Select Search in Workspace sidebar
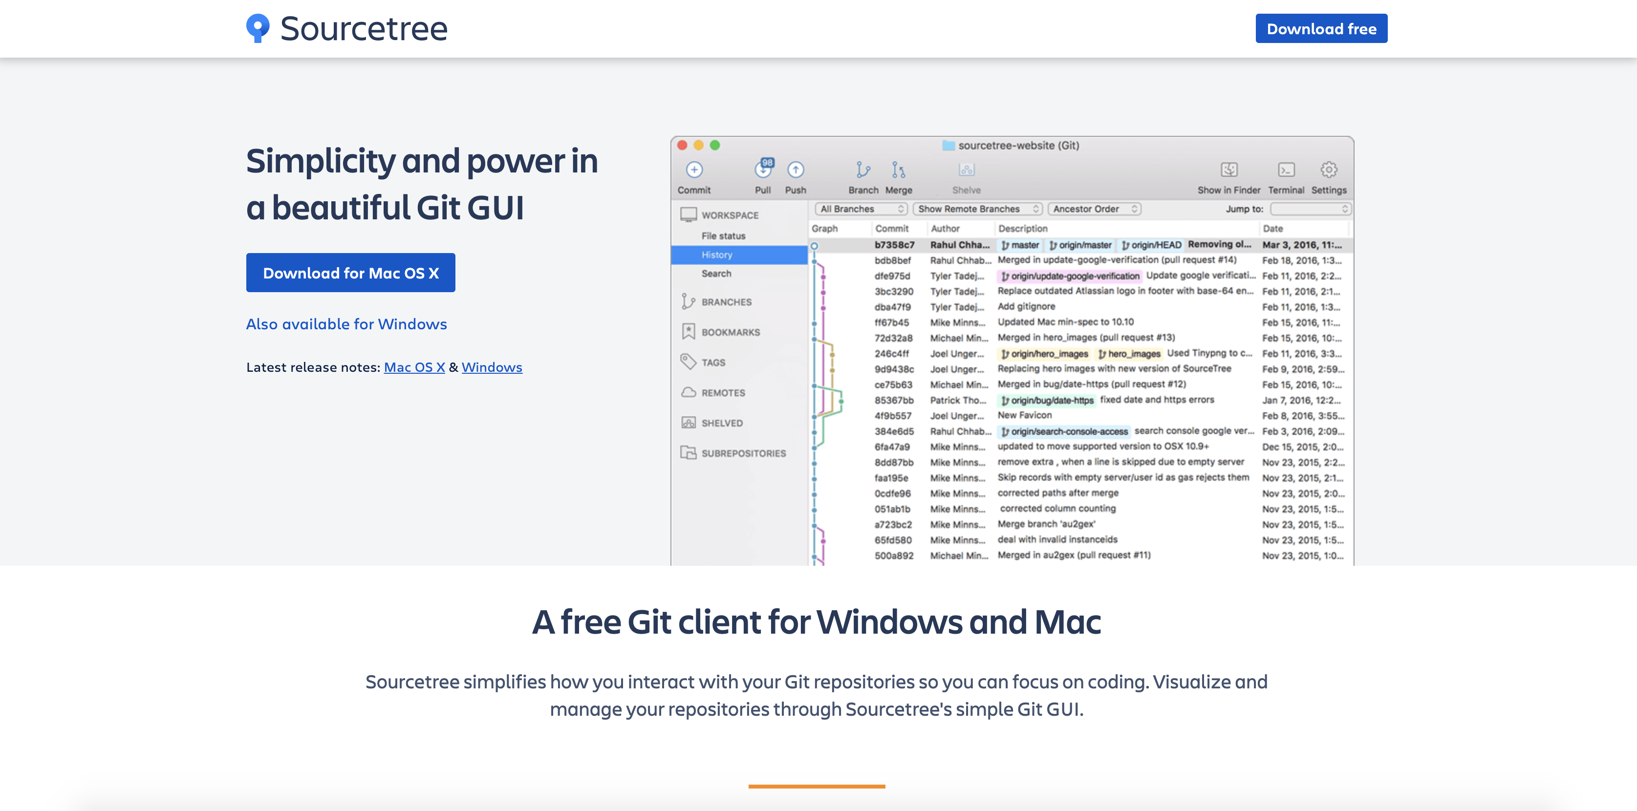The height and width of the screenshot is (811, 1637). [716, 273]
